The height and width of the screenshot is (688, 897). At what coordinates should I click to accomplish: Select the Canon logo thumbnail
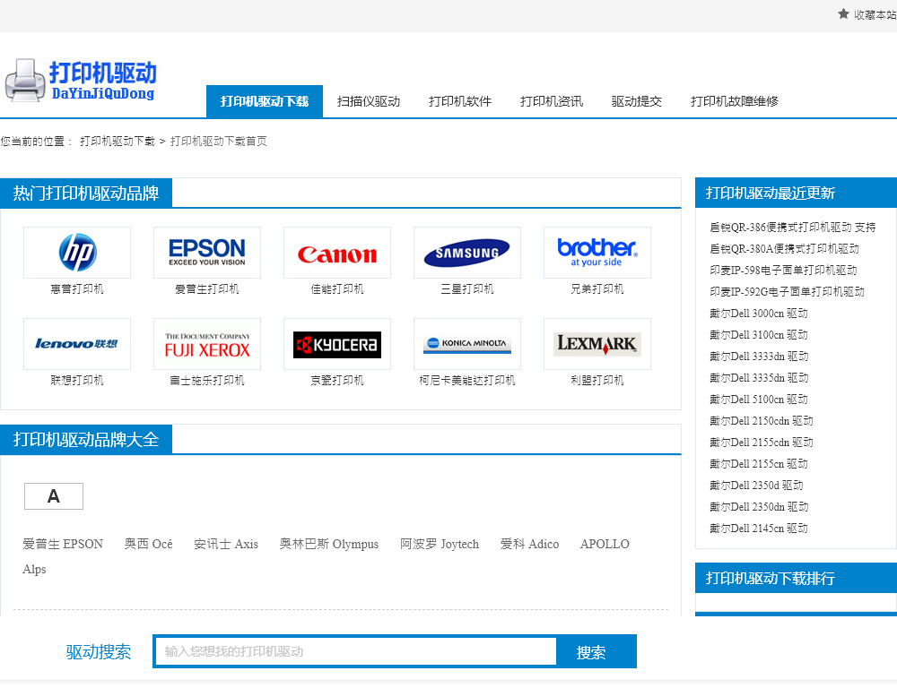coord(337,253)
